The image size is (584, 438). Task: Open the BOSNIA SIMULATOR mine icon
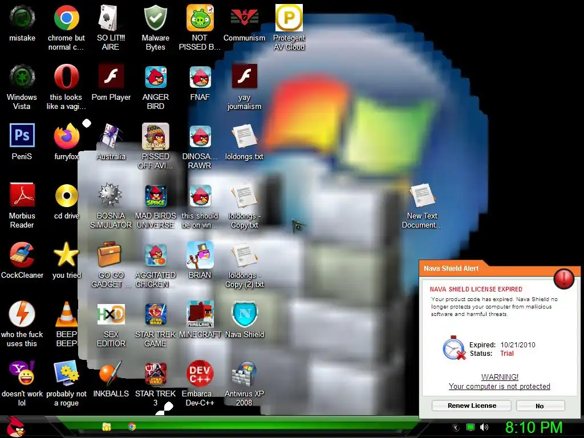click(110, 195)
